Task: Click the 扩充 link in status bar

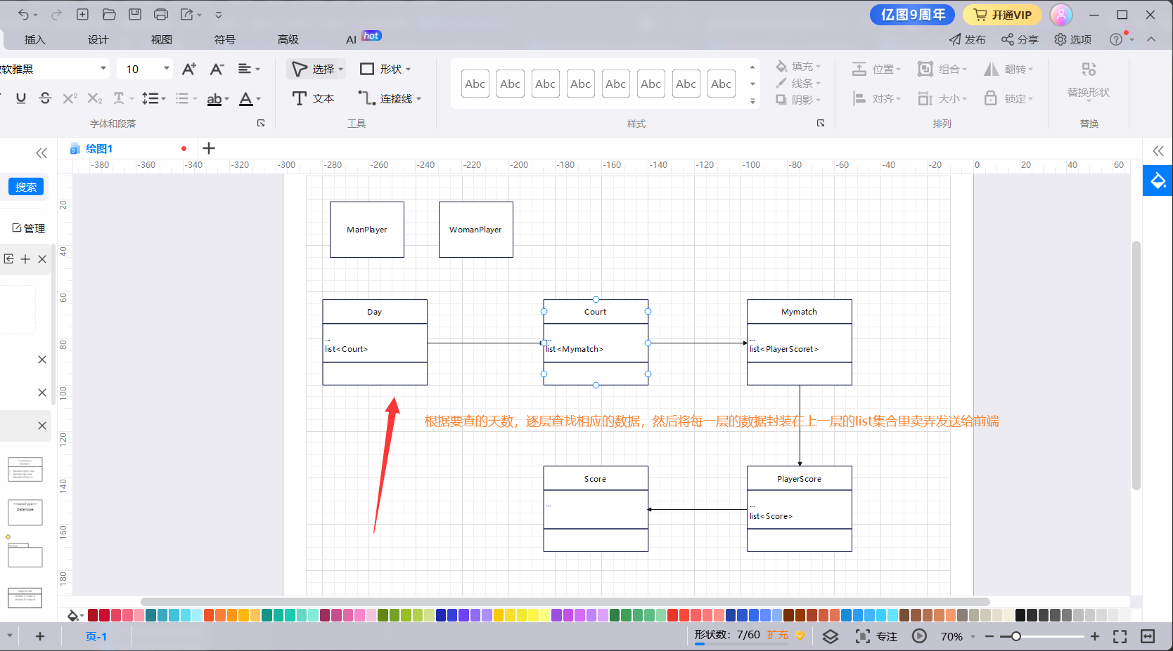Action: [778, 635]
